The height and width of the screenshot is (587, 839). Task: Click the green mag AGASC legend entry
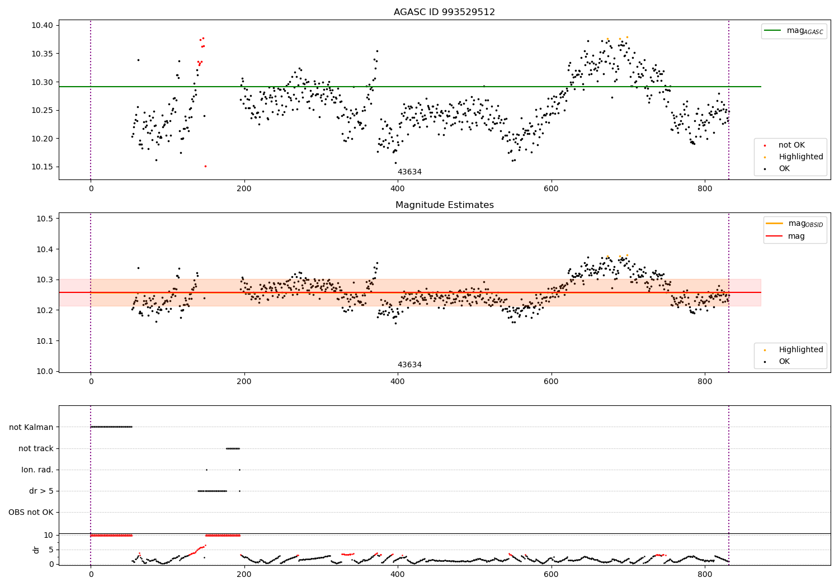[x=794, y=31]
